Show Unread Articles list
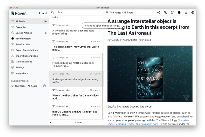The image size is (205, 137). pos(29,33)
